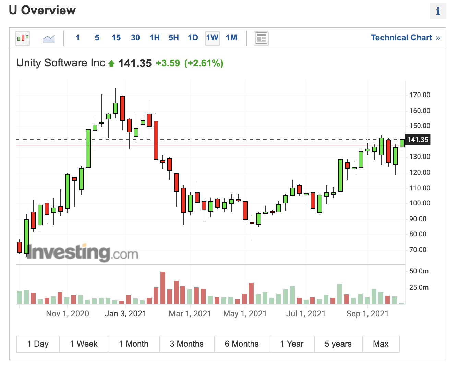The height and width of the screenshot is (374, 458).
Task: Select the 30 minute interval
Action: click(135, 38)
